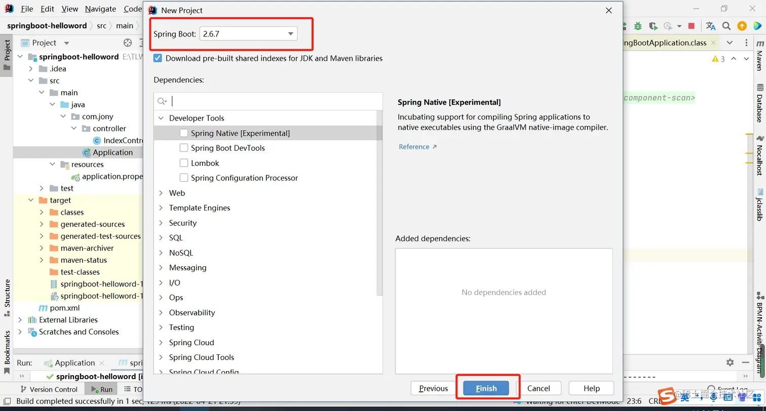Switch to the Version Control tab
Screen dimensions: 766x411
point(49,389)
